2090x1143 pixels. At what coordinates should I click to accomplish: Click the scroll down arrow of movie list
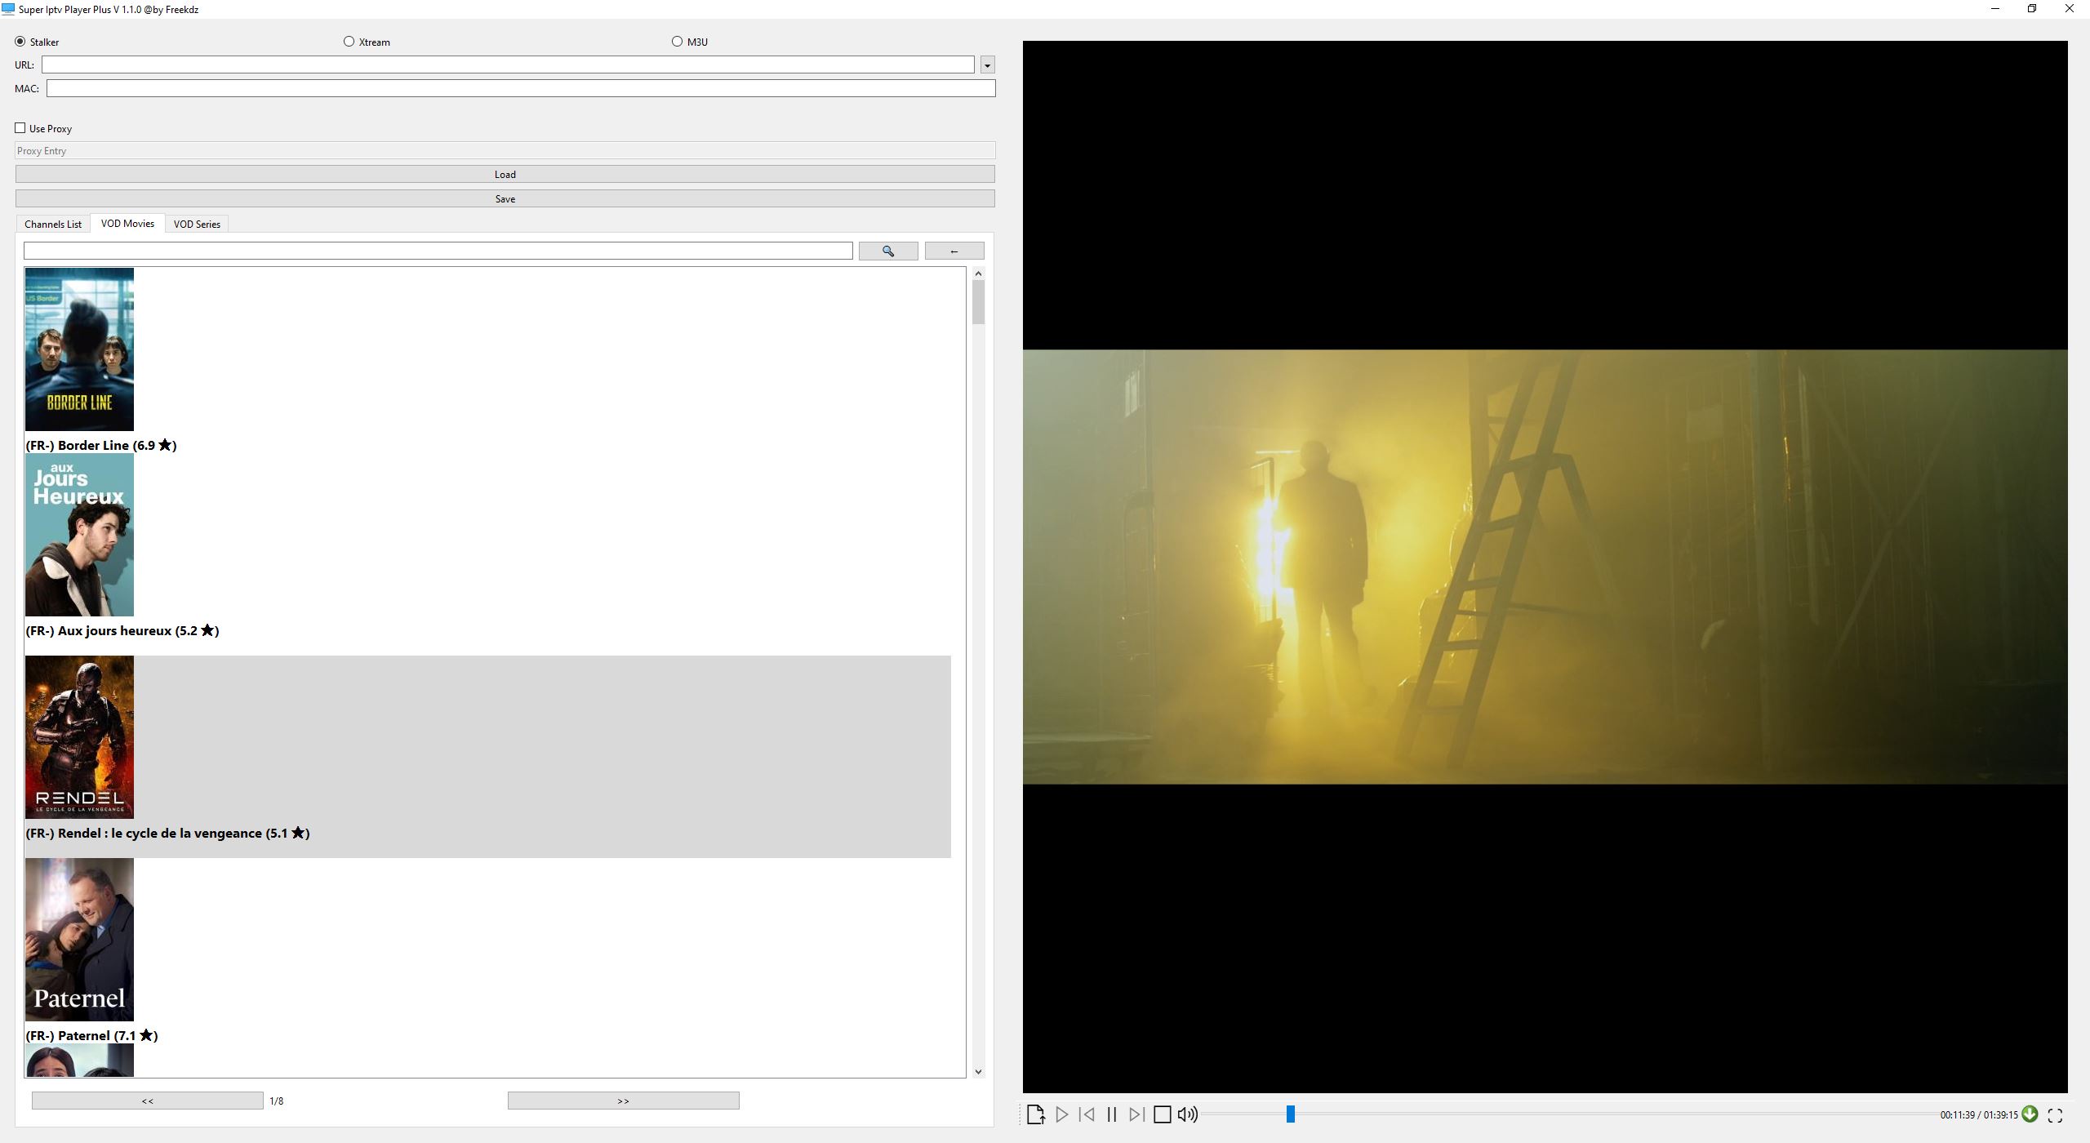978,1072
